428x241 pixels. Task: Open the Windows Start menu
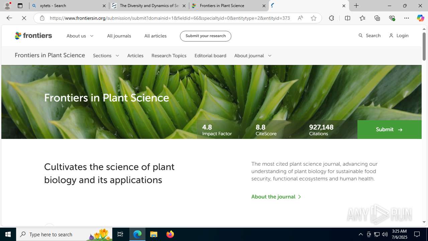[8, 234]
